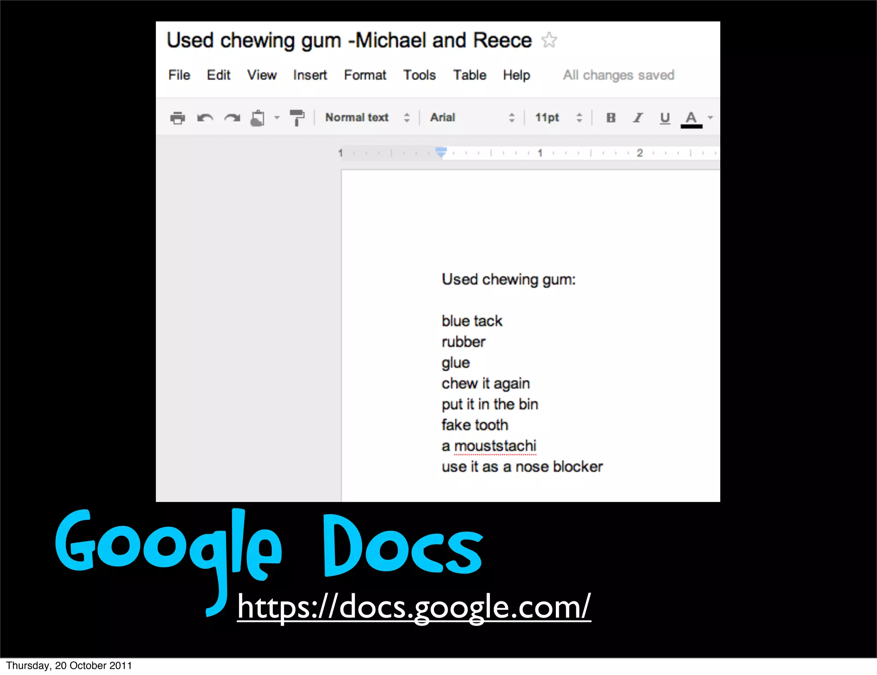Screen dimensions: 877x675
Task: Open the Insert menu
Action: 310,75
